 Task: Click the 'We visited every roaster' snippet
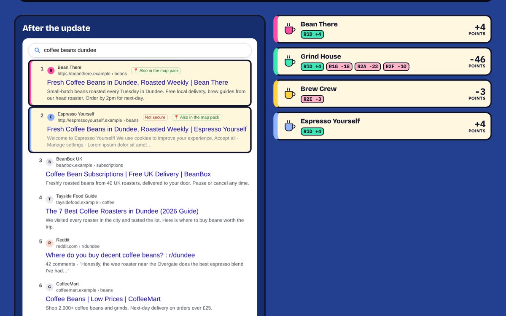point(145,223)
